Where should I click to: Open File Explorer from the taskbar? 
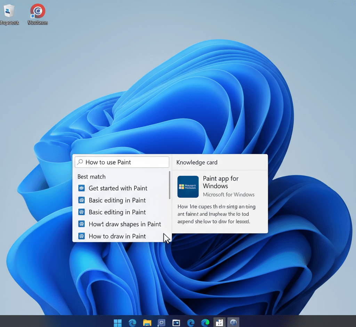click(x=147, y=322)
